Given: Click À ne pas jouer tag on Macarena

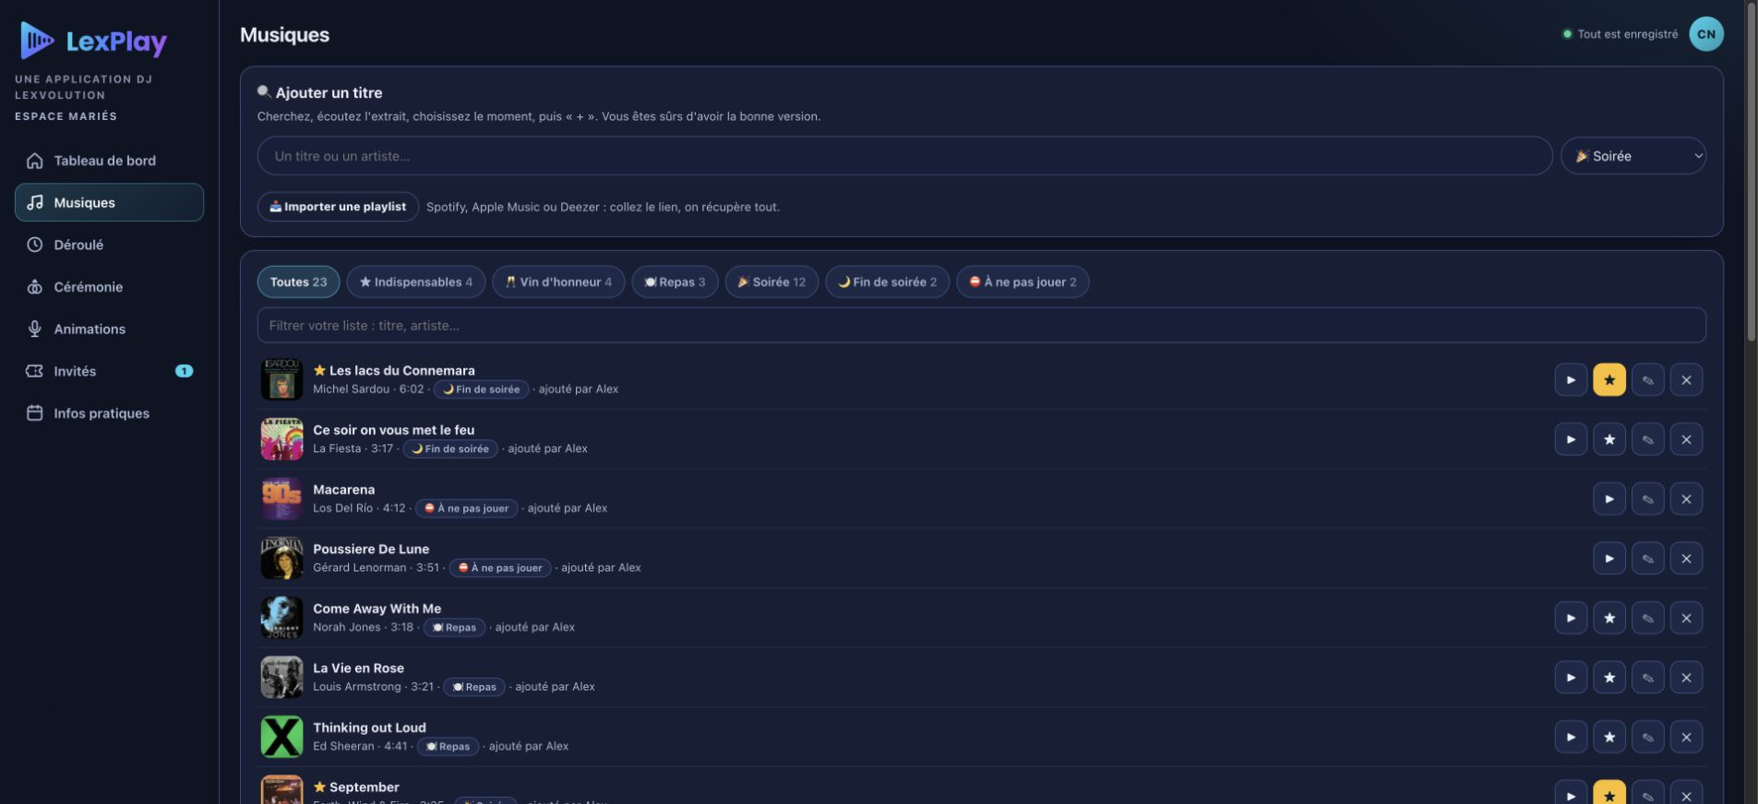Looking at the screenshot, I should point(466,509).
